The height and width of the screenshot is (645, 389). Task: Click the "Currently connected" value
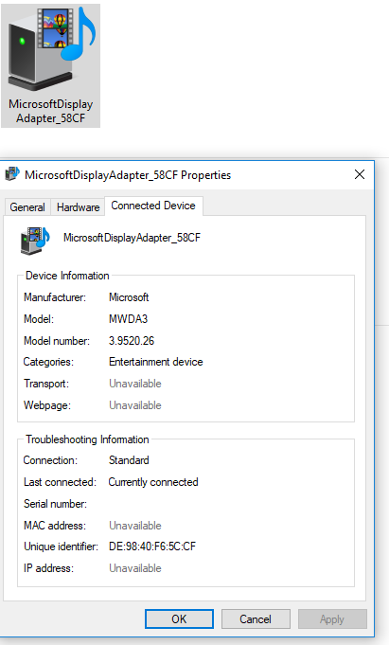(x=153, y=482)
